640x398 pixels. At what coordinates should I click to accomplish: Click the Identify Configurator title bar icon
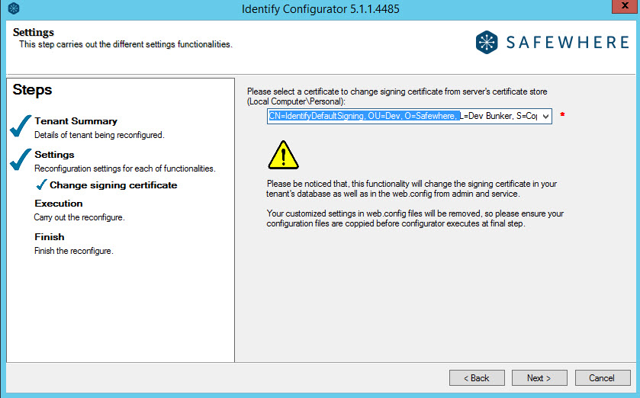[13, 8]
